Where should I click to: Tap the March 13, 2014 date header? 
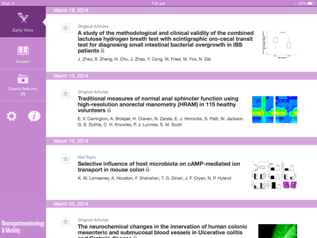[182, 76]
